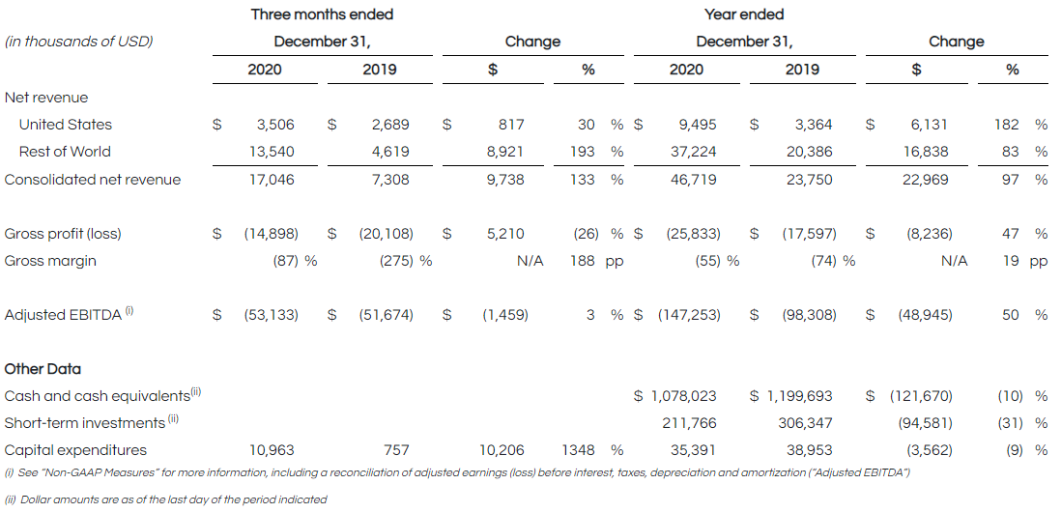
Task: Click the Year ended column header
Action: (744, 14)
